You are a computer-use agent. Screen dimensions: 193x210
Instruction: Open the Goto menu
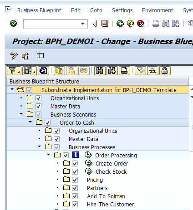click(96, 10)
